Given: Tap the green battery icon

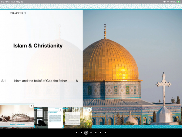Looking at the screenshot, I should (x=178, y=2).
